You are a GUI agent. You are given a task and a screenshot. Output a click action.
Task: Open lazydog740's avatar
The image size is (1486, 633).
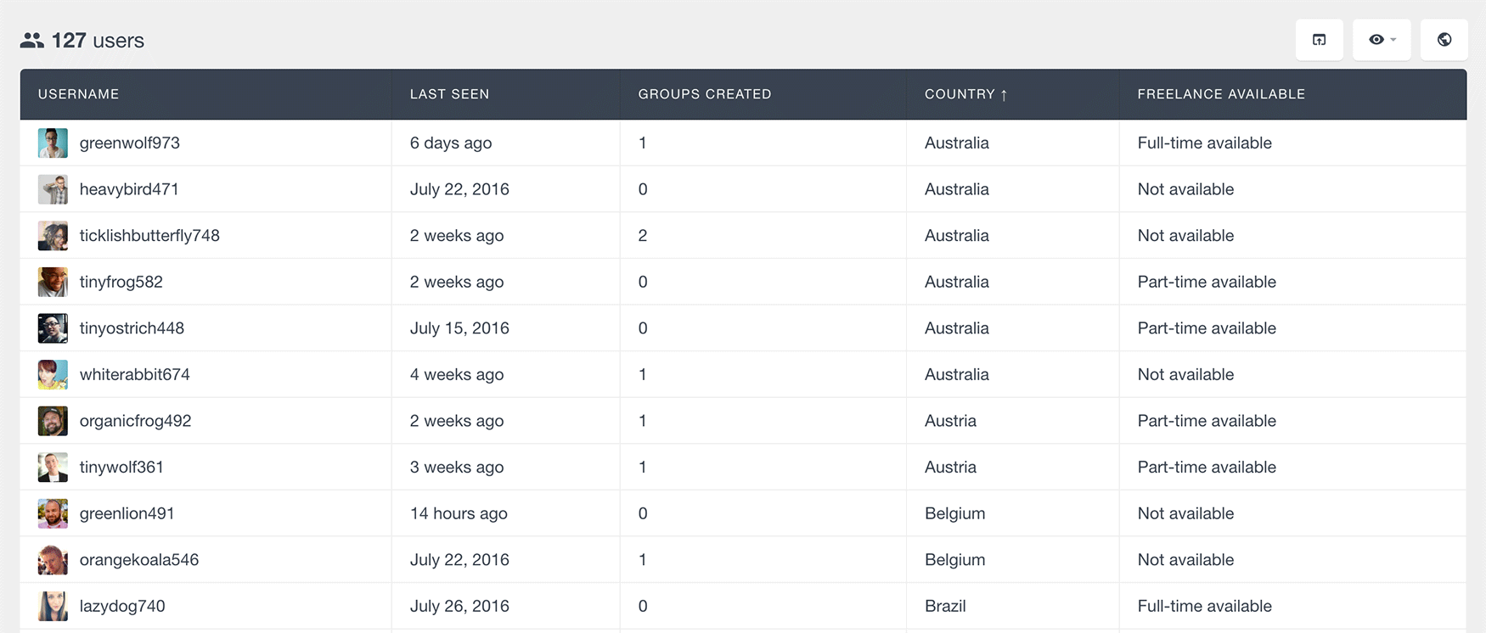click(x=53, y=606)
